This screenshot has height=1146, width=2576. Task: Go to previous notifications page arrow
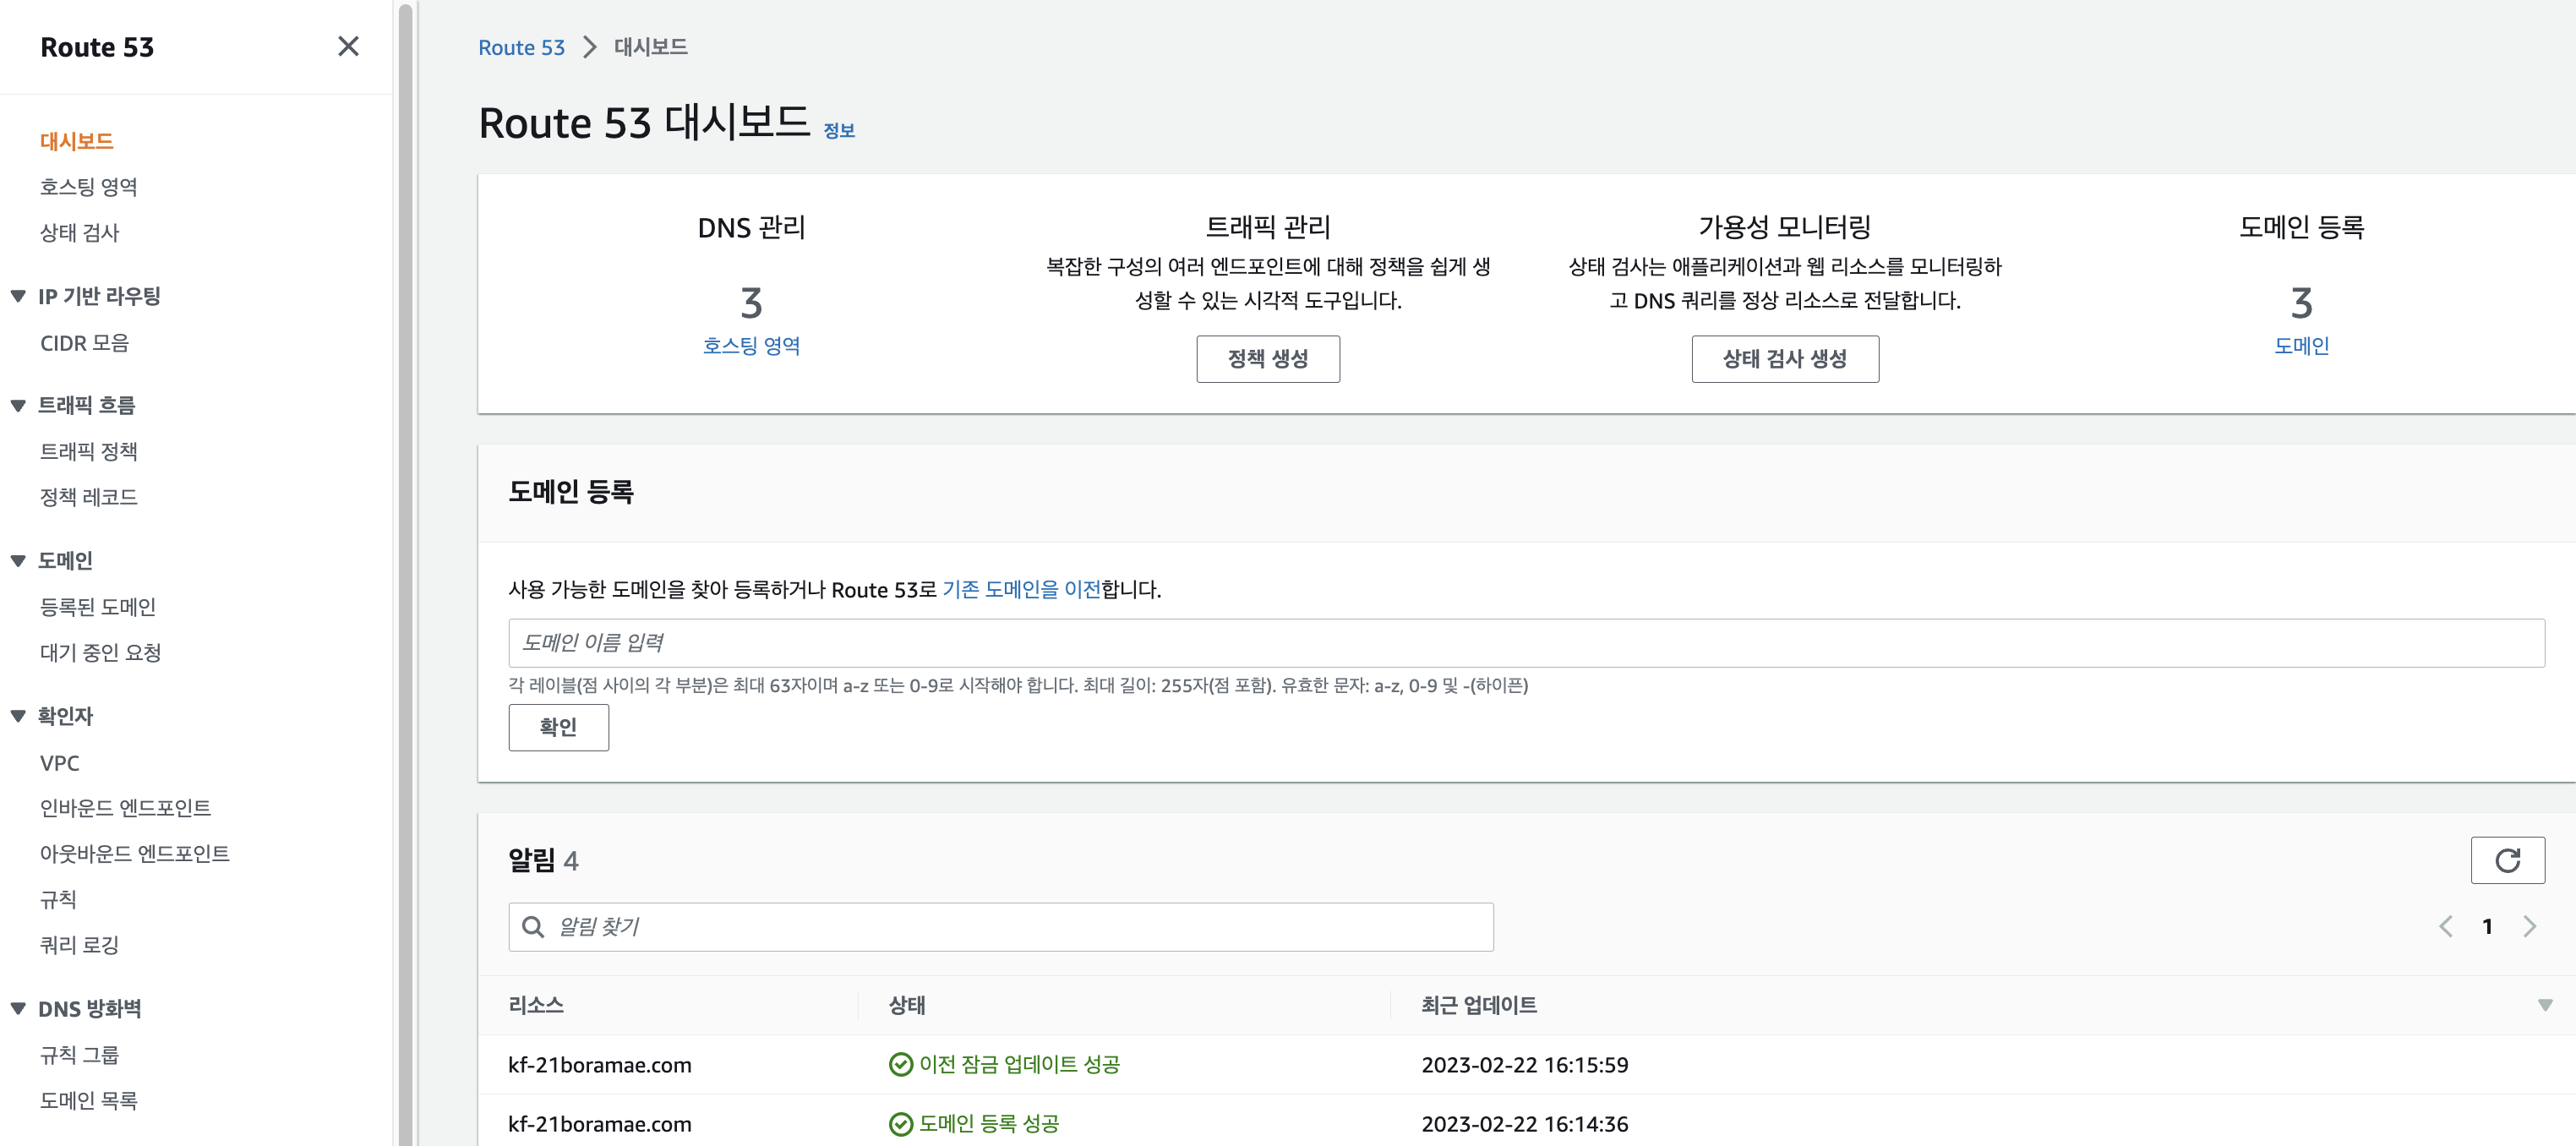pos(2445,926)
